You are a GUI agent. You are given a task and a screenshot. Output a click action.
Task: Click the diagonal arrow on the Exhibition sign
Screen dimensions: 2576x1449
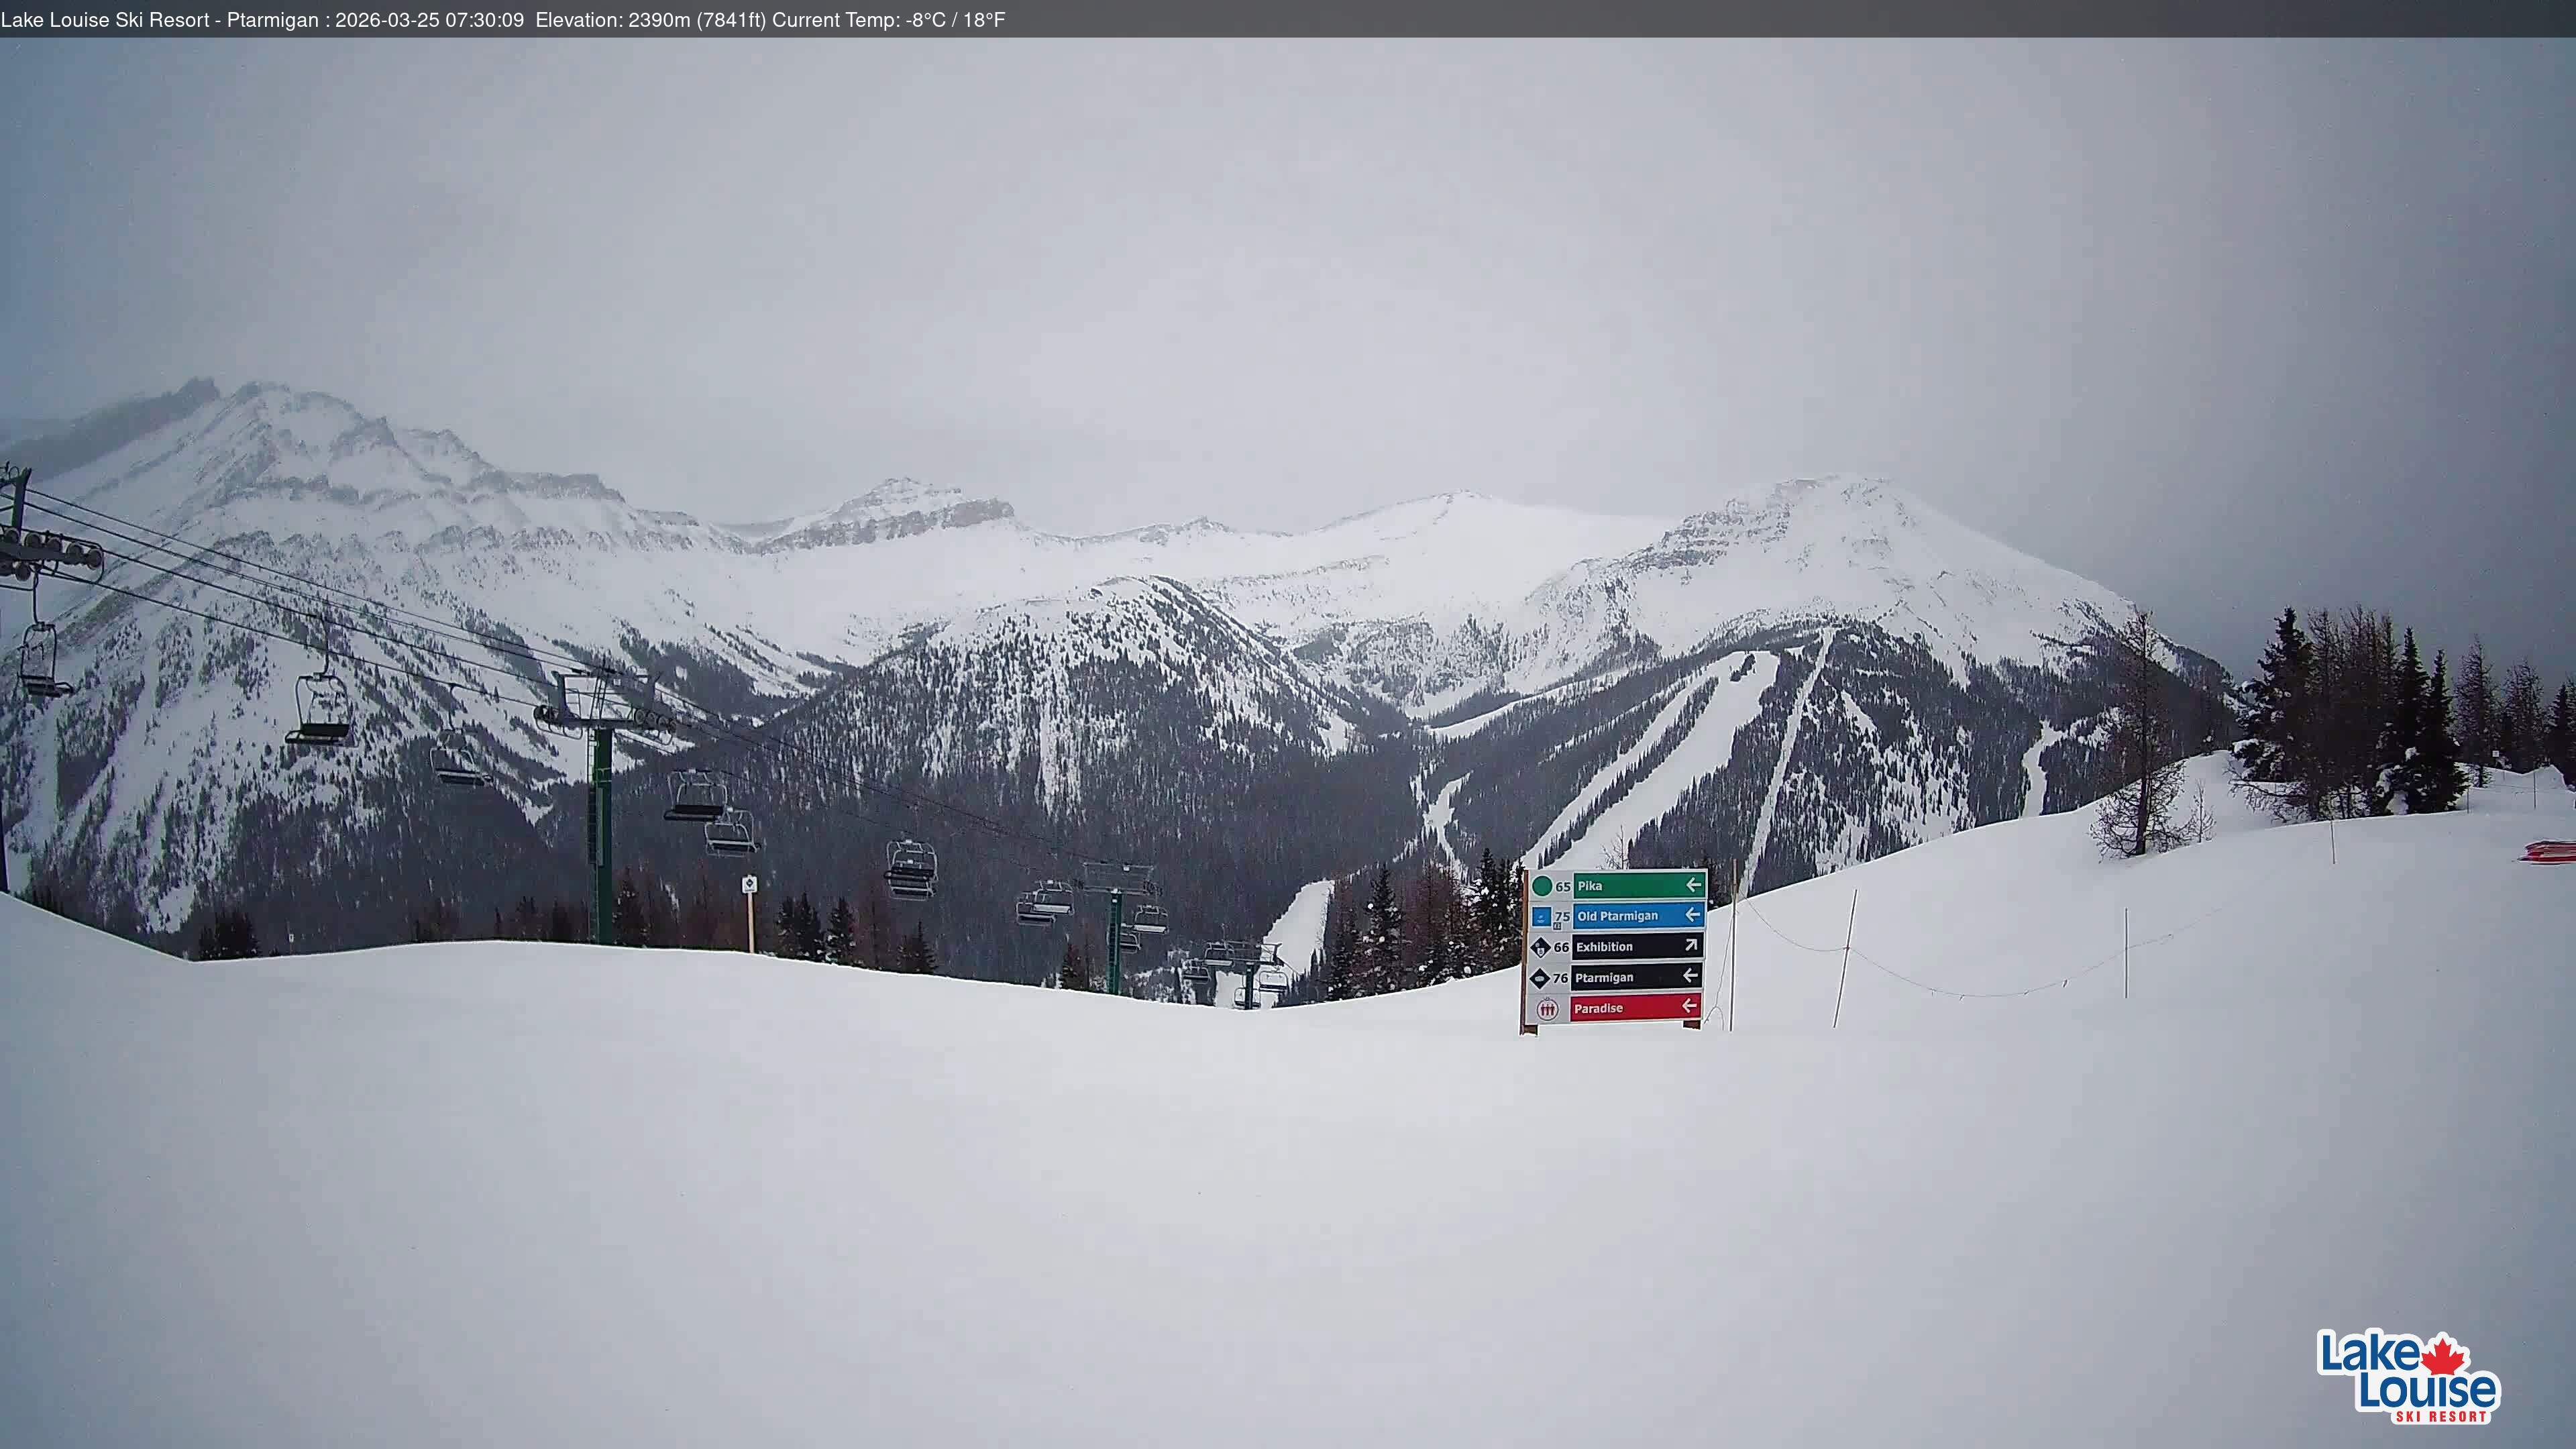pos(1692,946)
